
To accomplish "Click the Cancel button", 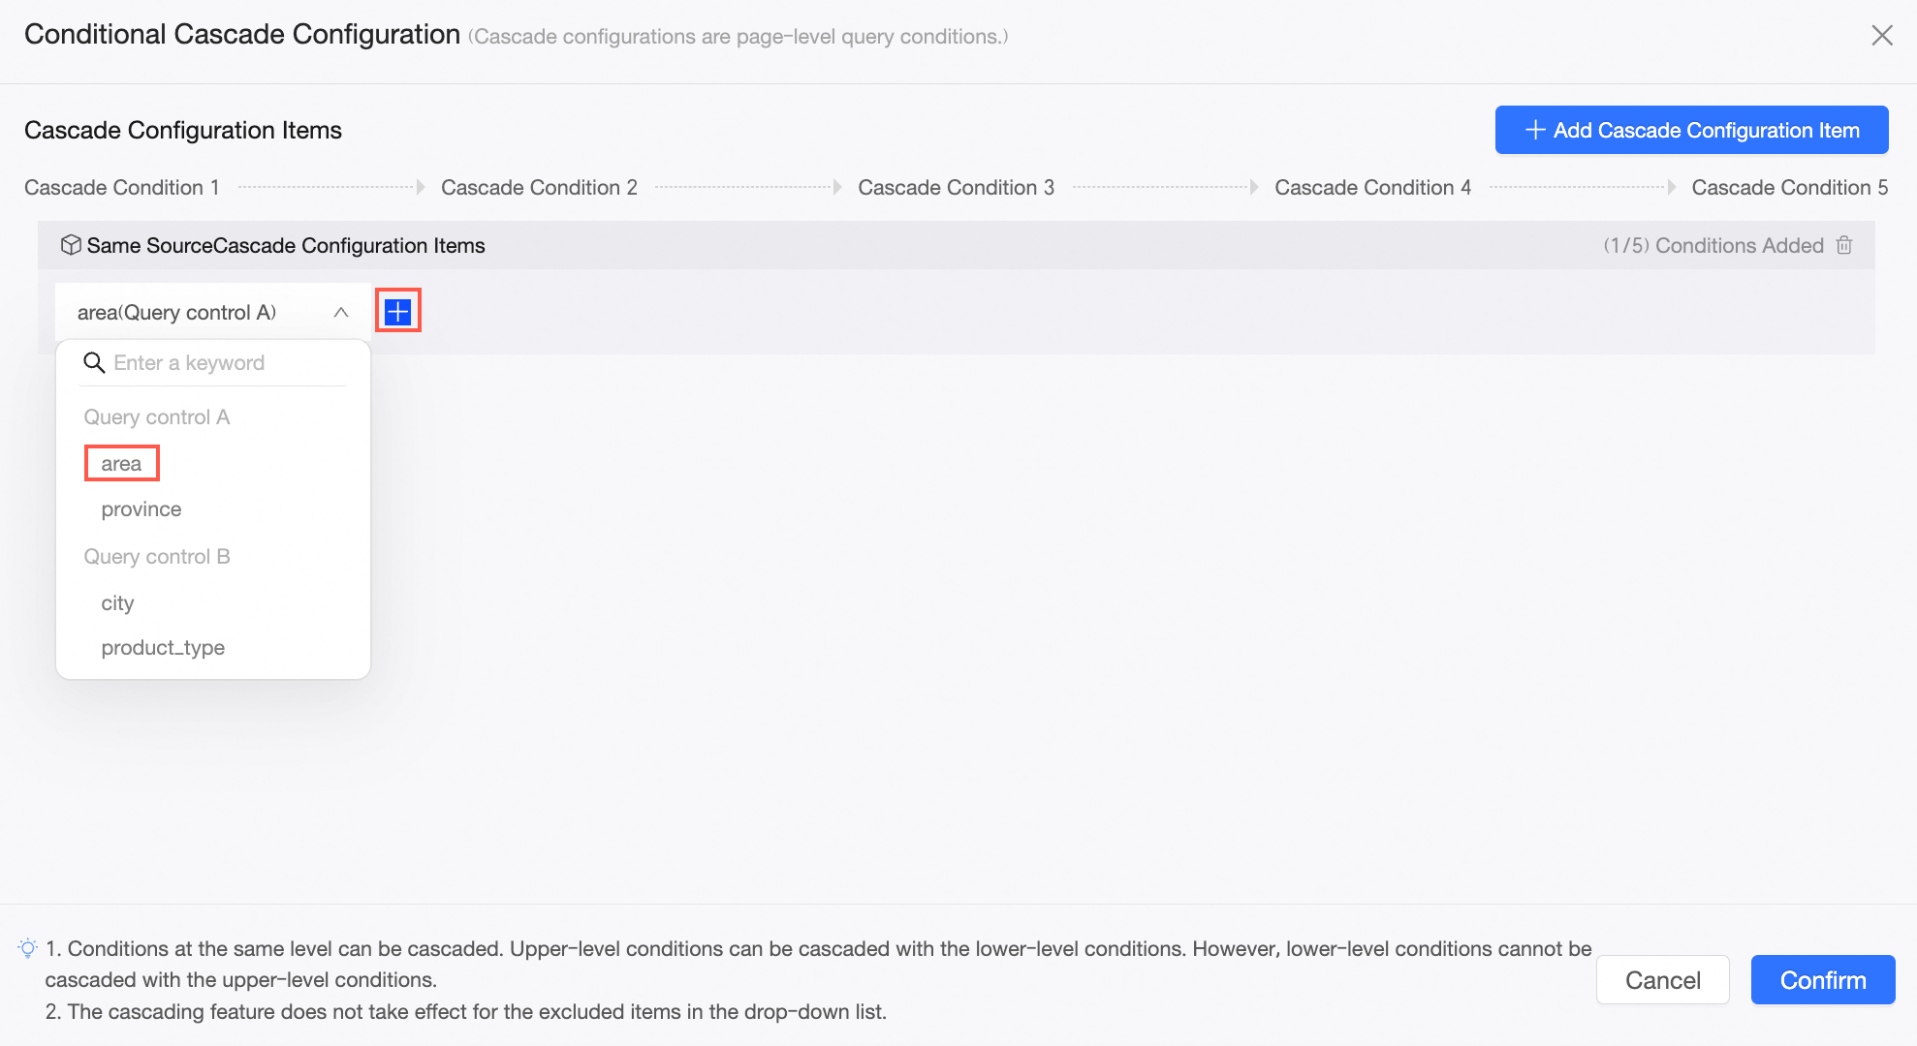I will [x=1663, y=980].
